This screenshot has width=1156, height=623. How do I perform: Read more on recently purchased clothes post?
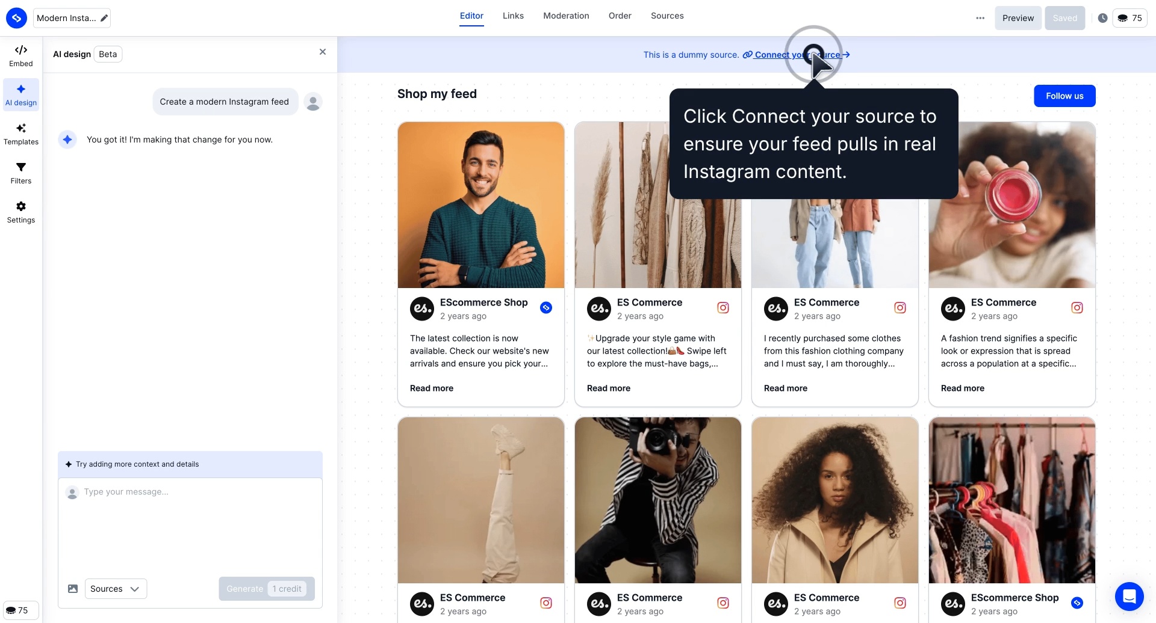coord(786,388)
